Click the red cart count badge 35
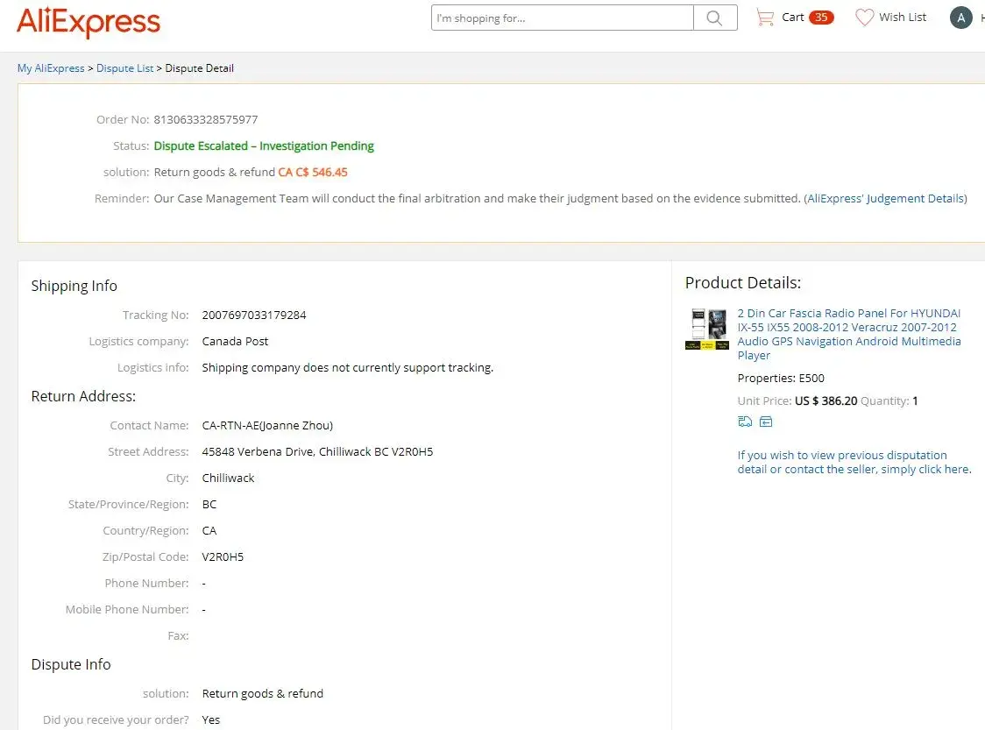Viewport: 985px width, 730px height. [x=821, y=18]
